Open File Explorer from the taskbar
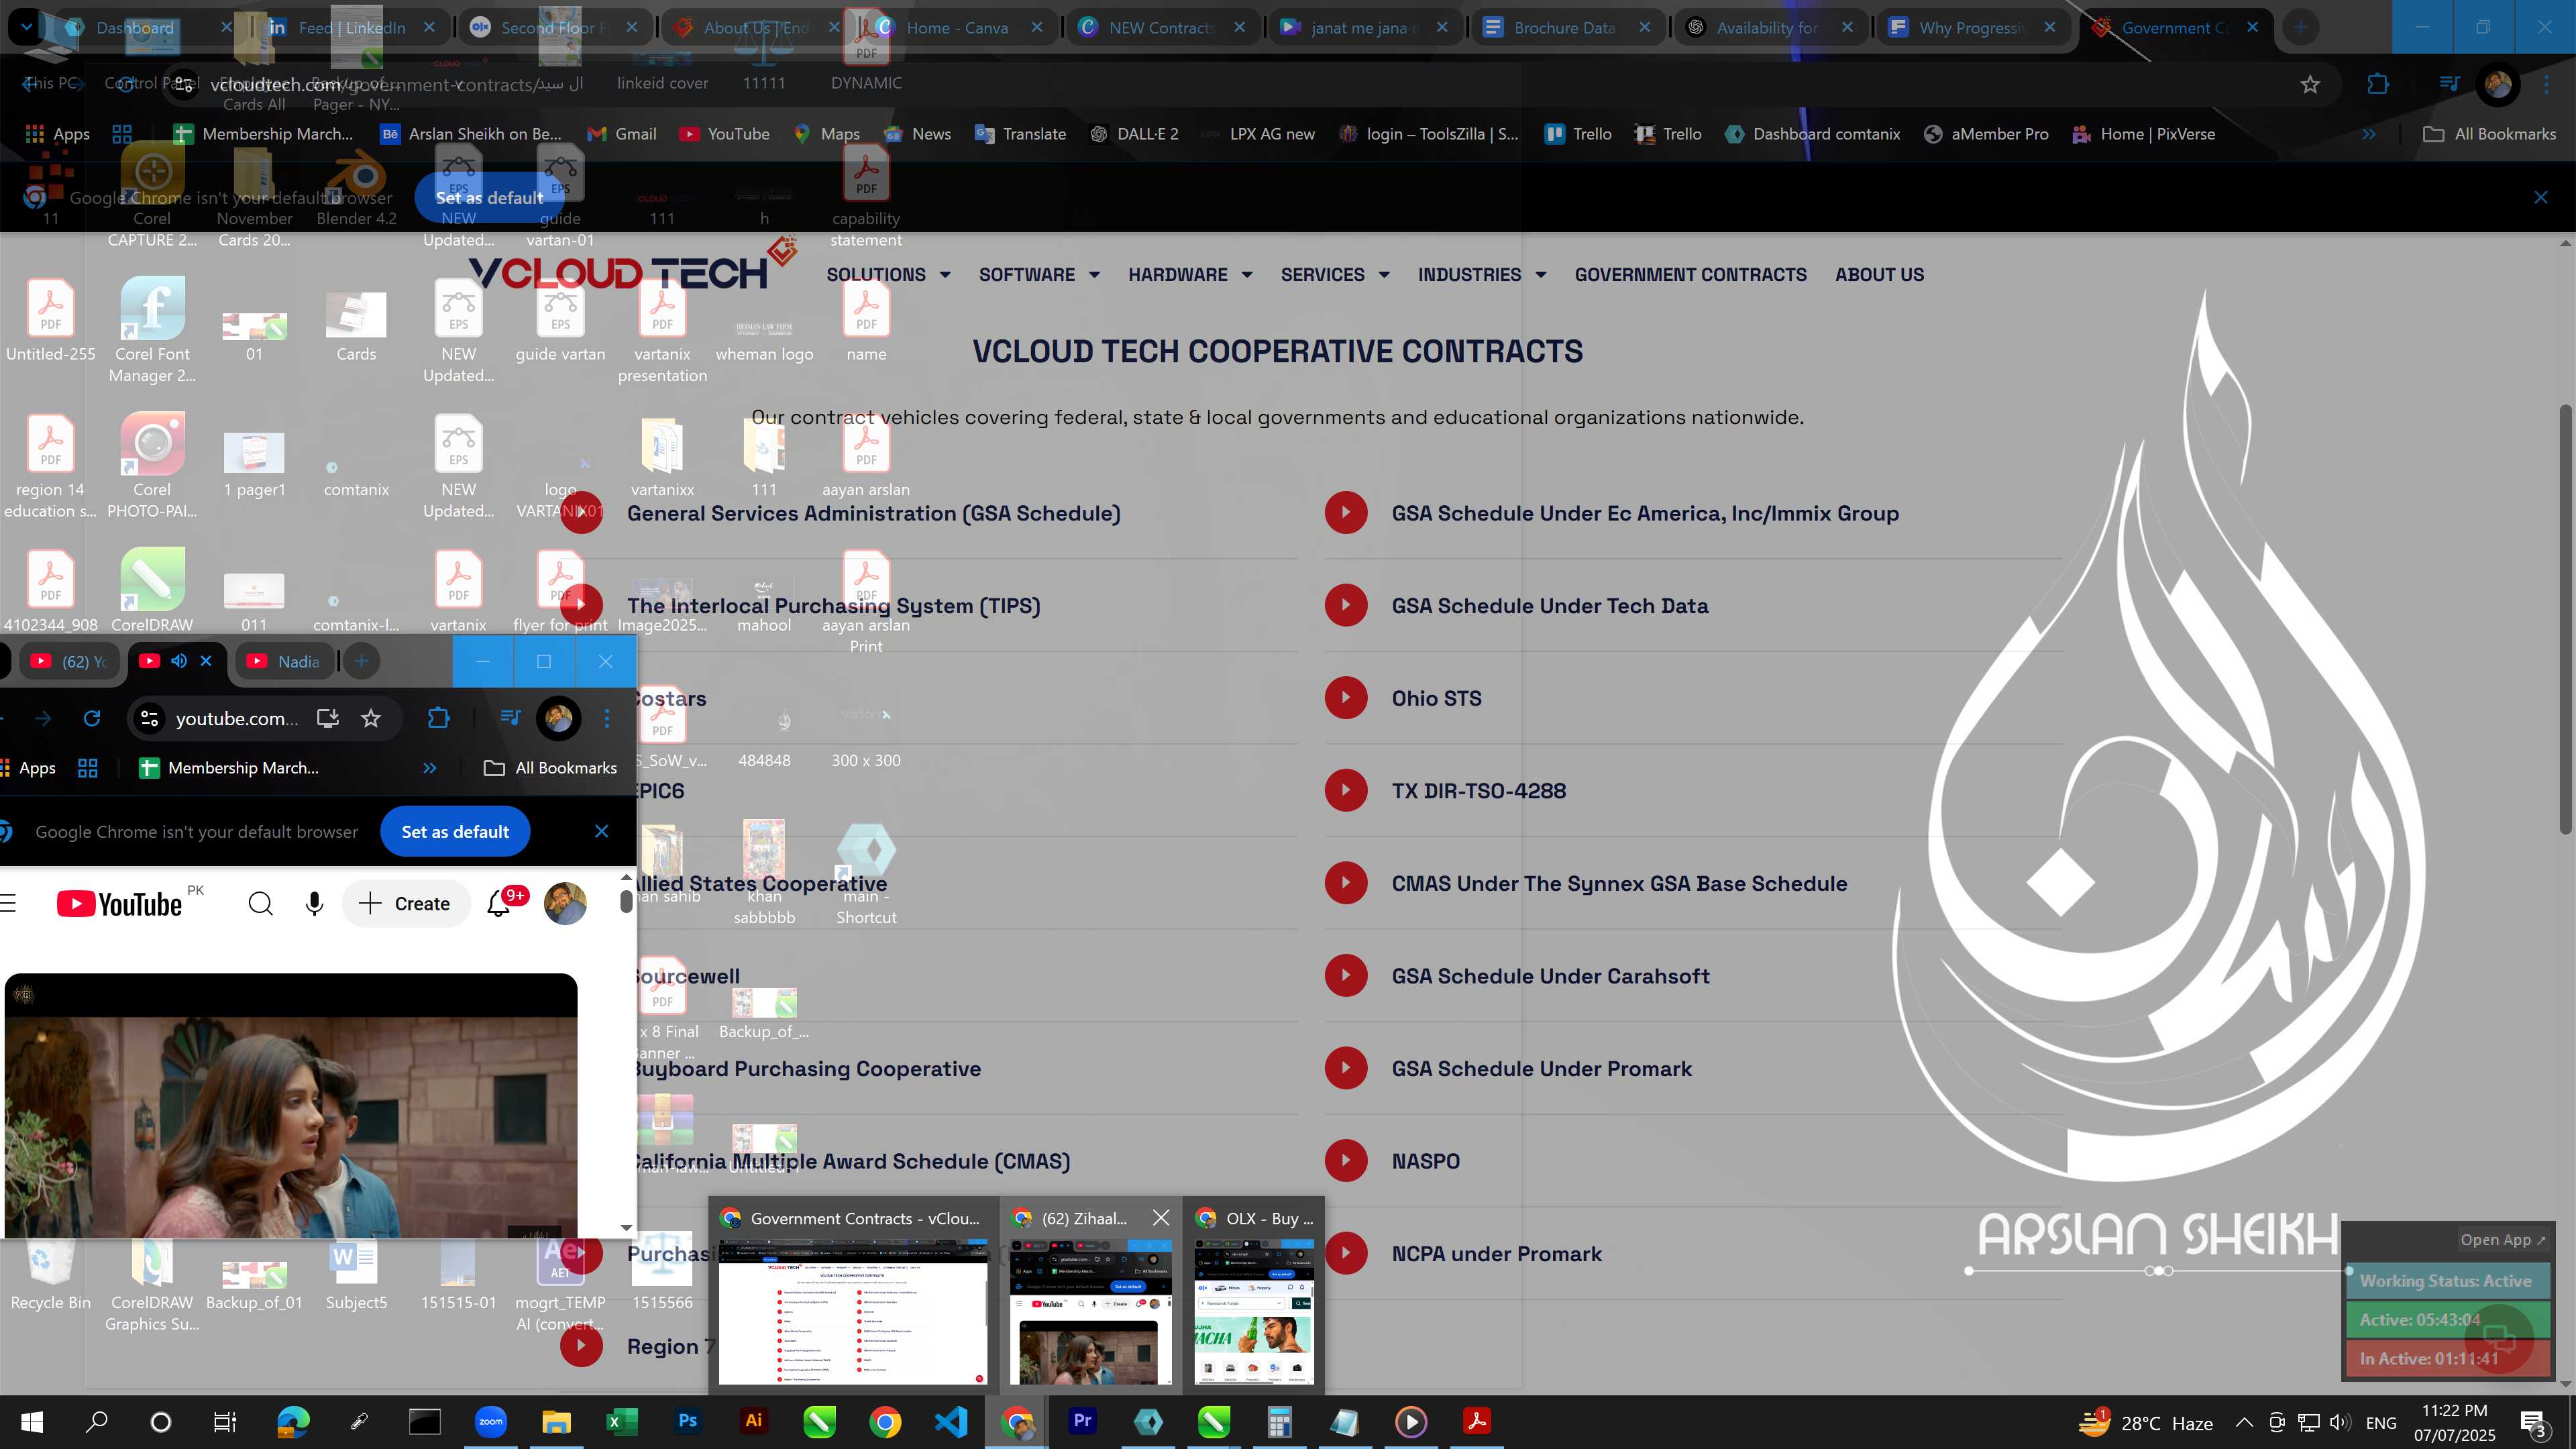The height and width of the screenshot is (1449, 2576). tap(556, 1422)
